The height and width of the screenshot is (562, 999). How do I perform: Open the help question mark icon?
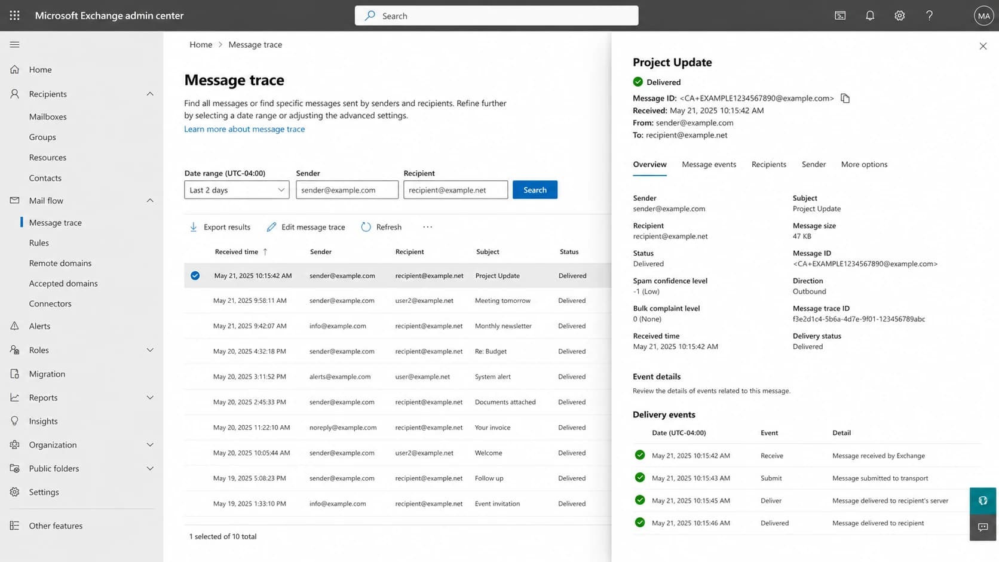tap(929, 16)
